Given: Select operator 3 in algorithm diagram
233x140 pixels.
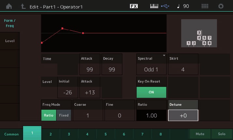Looking at the screenshot, I should coord(199,32).
